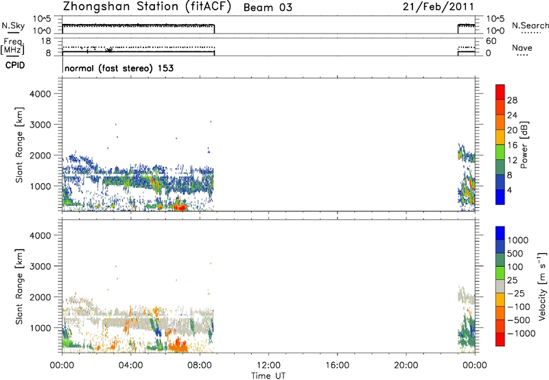
Task: Click the '3000' tick on velocity panel axis
Action: tap(40, 266)
